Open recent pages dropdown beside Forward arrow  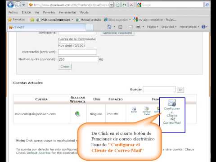(x=23, y=5)
